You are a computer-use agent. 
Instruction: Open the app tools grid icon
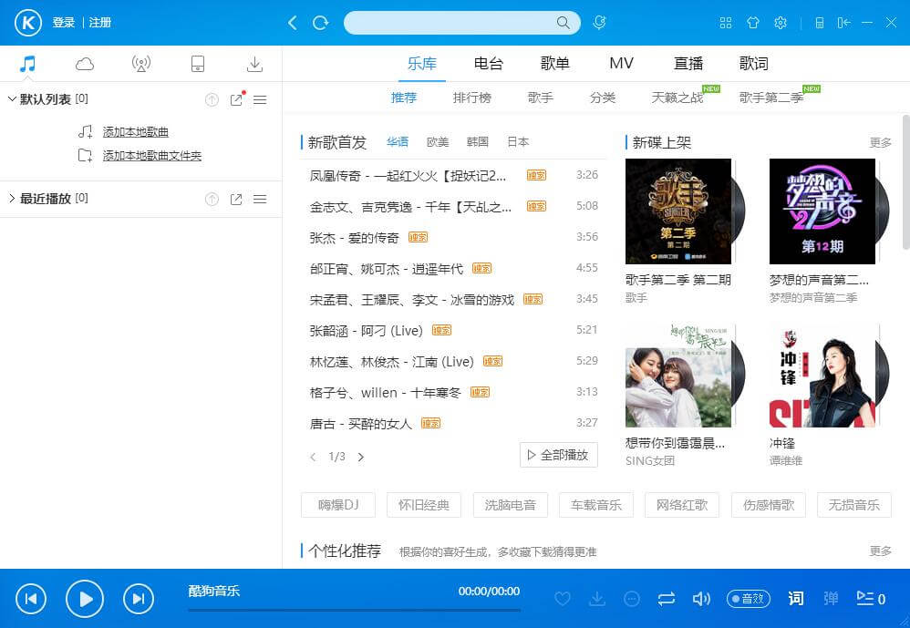tap(726, 23)
